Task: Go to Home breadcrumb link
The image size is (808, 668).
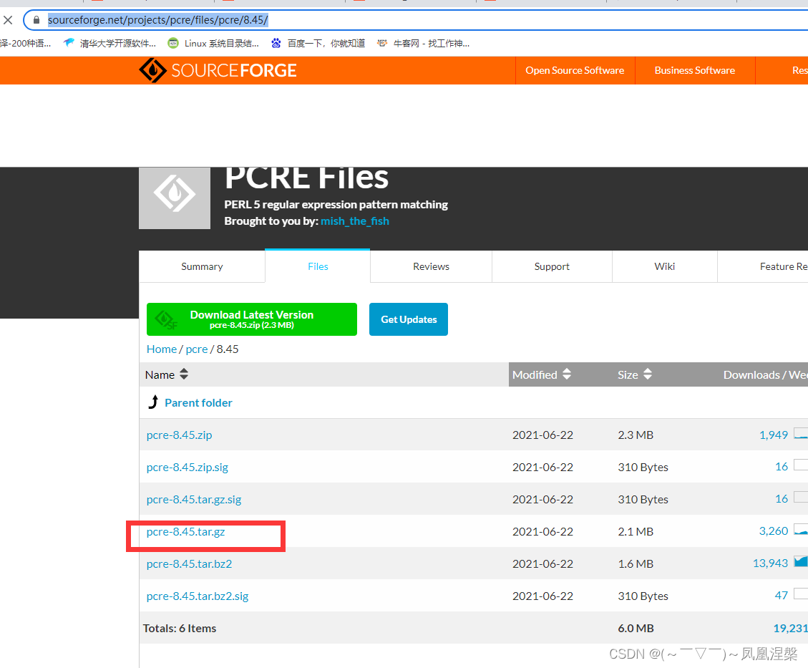Action: [161, 349]
